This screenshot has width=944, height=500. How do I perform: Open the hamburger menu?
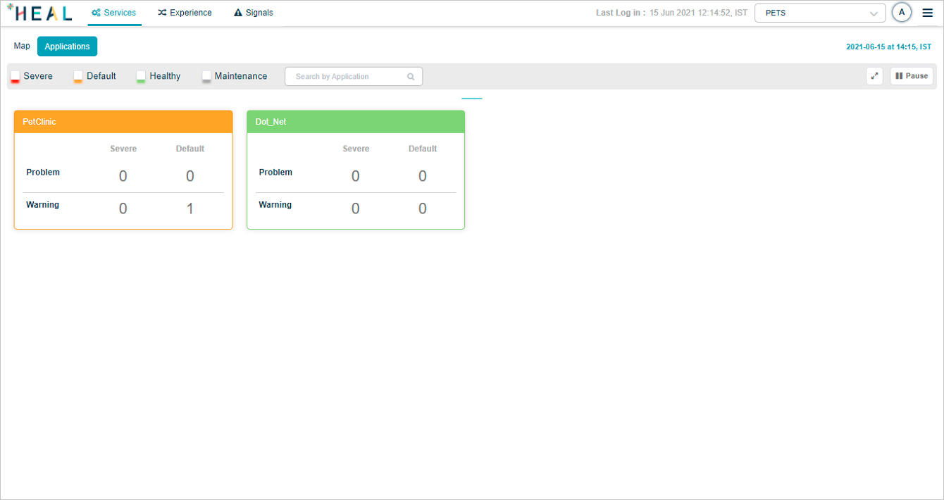pyautogui.click(x=927, y=13)
